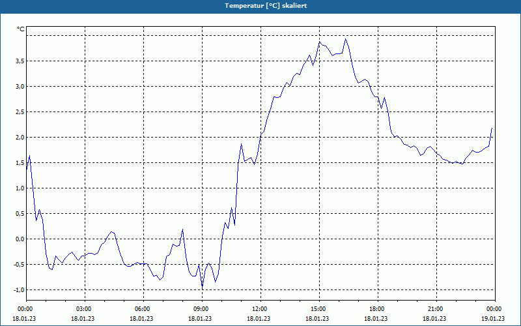Select the 3,5 value on the temperature axis
This screenshot has height=326, width=521.
(x=20, y=61)
